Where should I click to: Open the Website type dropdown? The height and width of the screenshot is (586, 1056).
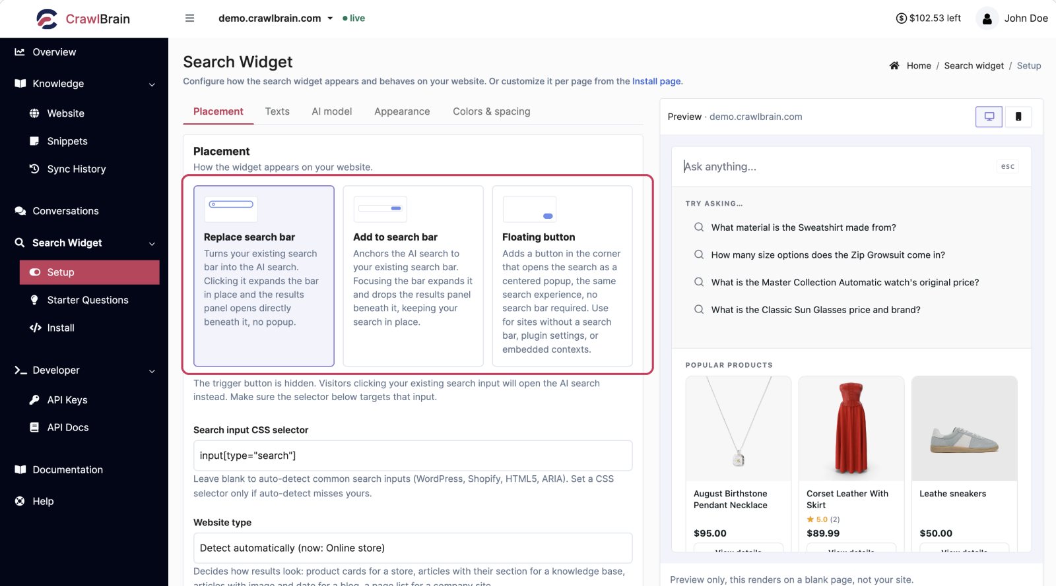click(x=413, y=548)
